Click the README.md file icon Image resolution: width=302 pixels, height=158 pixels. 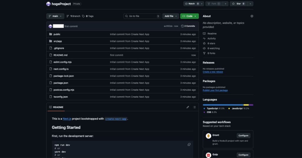[x=51, y=55]
